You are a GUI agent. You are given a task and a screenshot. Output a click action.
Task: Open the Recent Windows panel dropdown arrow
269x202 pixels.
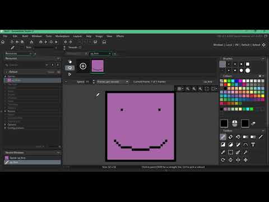click(x=58, y=153)
